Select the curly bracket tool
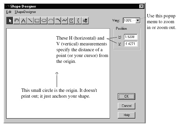181x124 pixels. [x=78, y=20]
